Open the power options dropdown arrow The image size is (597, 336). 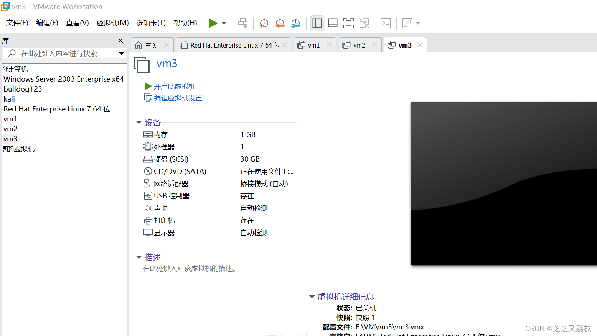[224, 23]
